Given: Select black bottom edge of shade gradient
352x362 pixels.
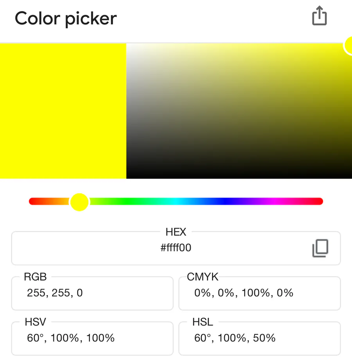Looking at the screenshot, I should [239, 177].
